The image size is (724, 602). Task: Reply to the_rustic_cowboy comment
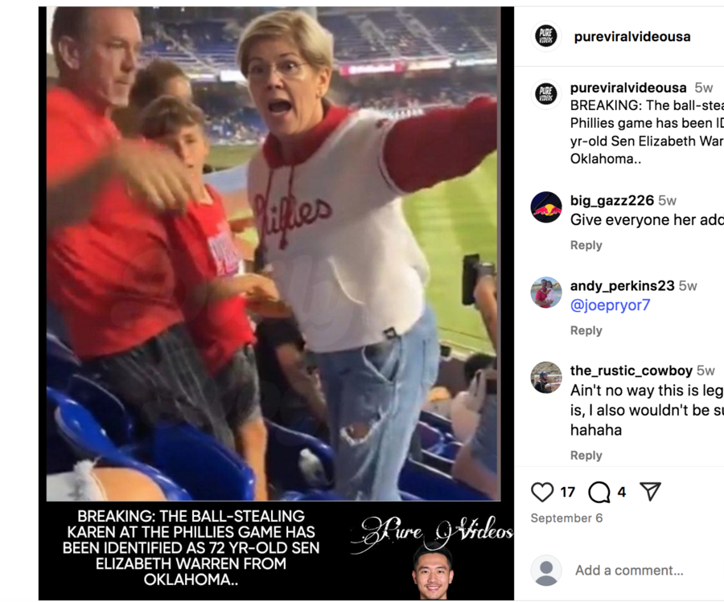586,455
